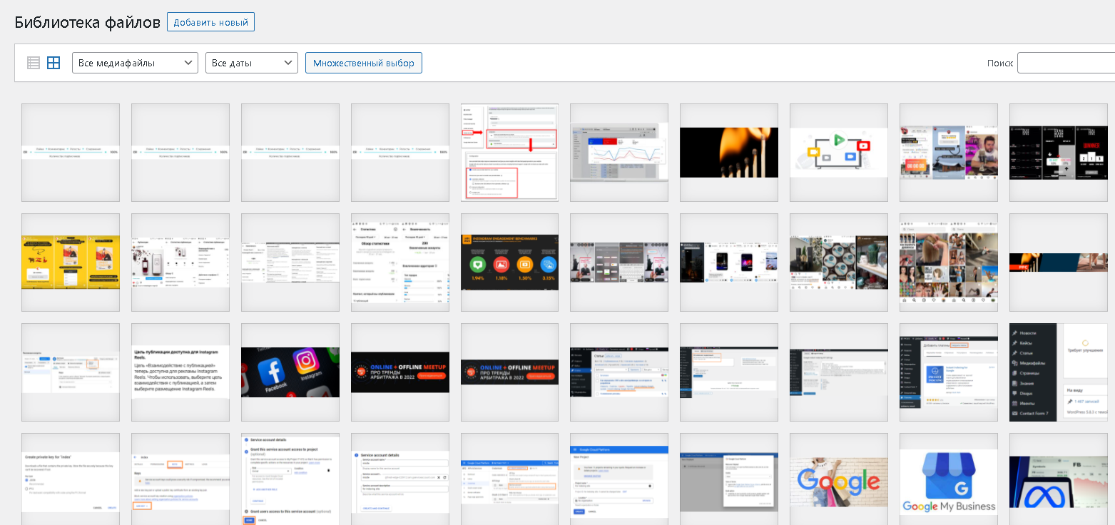Switch to list view mode

[x=34, y=63]
